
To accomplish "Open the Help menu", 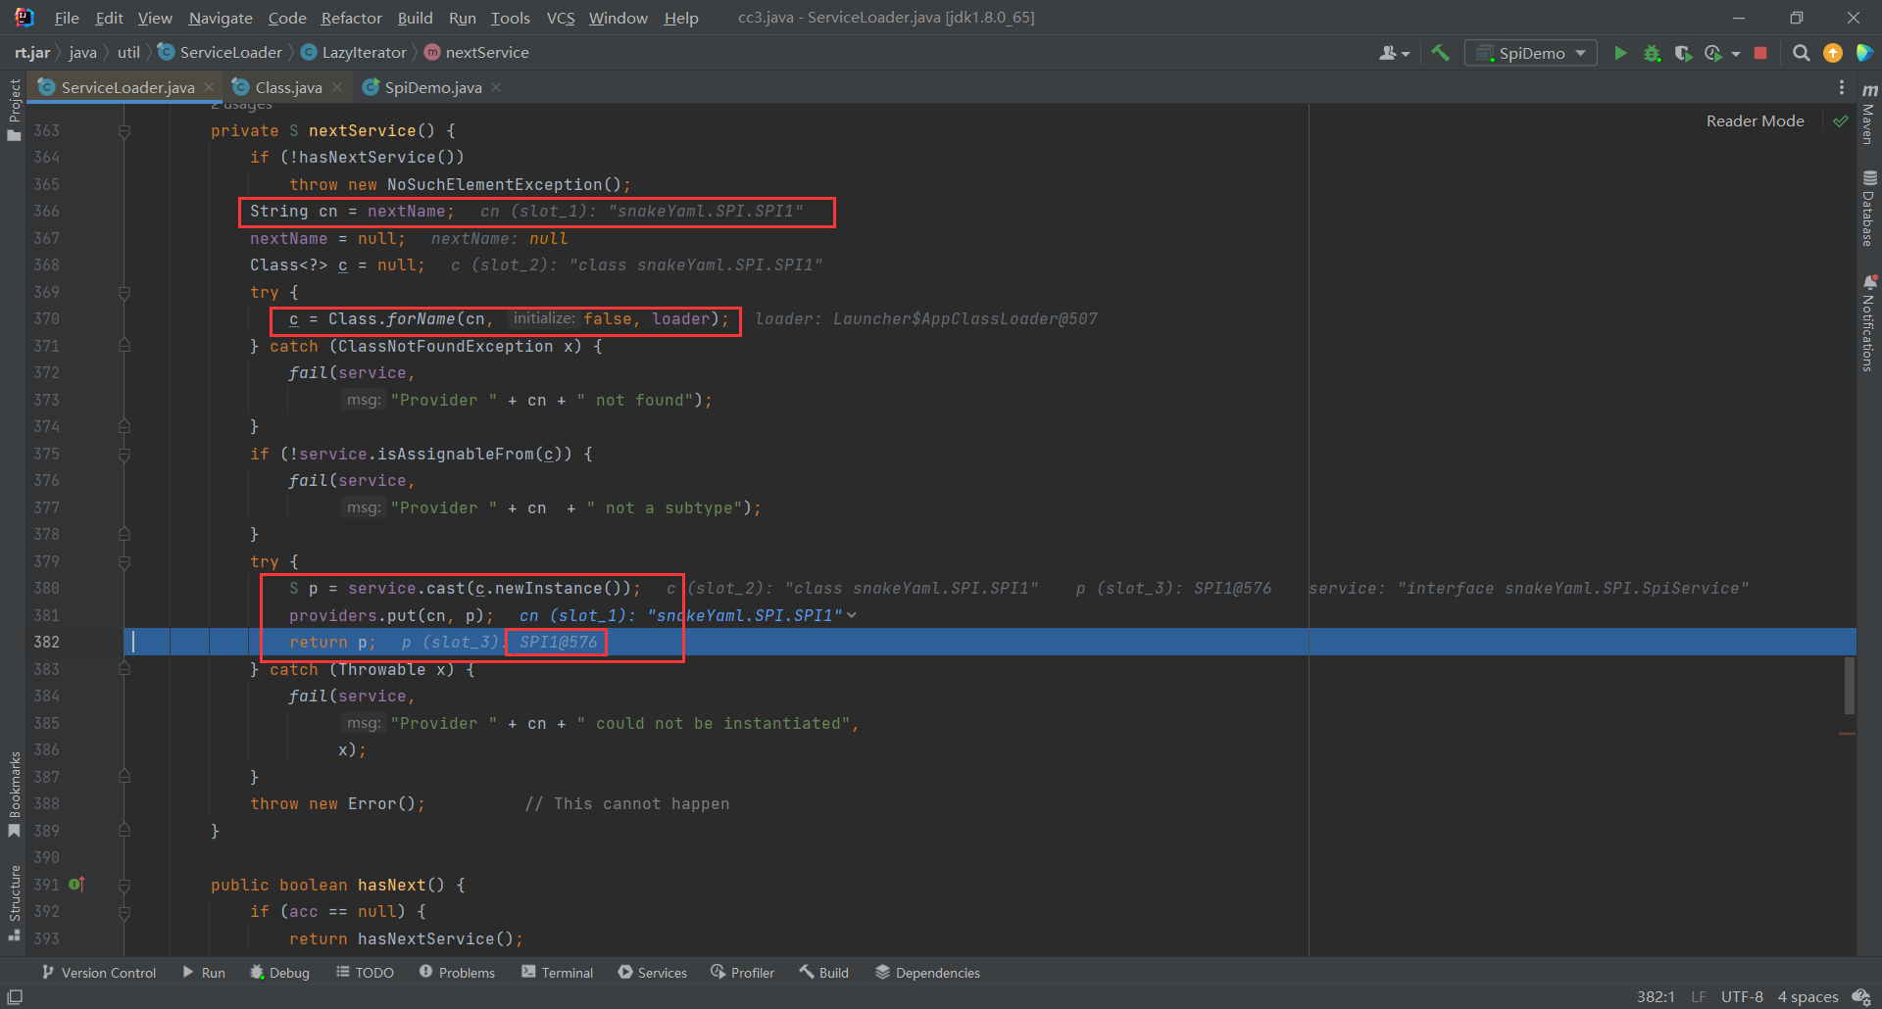I will [681, 18].
